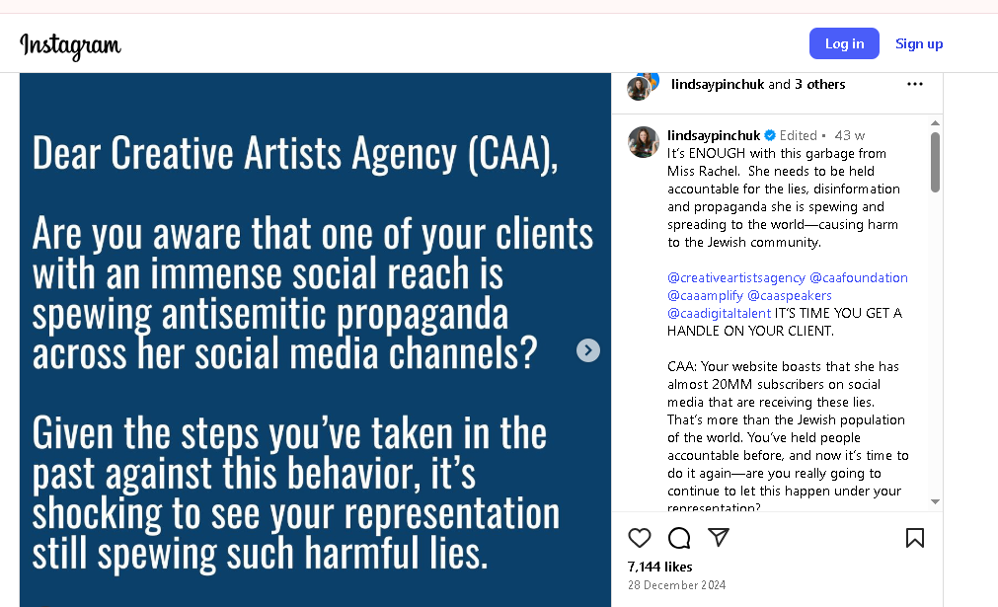Screen dimensions: 998x607
Task: Open @creativeartistsagency mention link
Action: 735,278
